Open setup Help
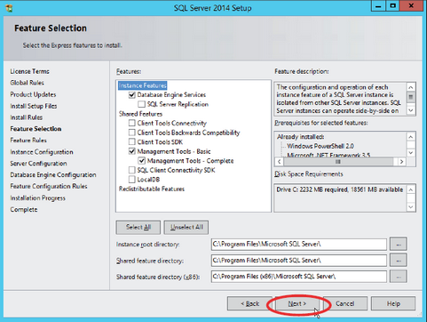This screenshot has width=427, height=322. point(393,303)
